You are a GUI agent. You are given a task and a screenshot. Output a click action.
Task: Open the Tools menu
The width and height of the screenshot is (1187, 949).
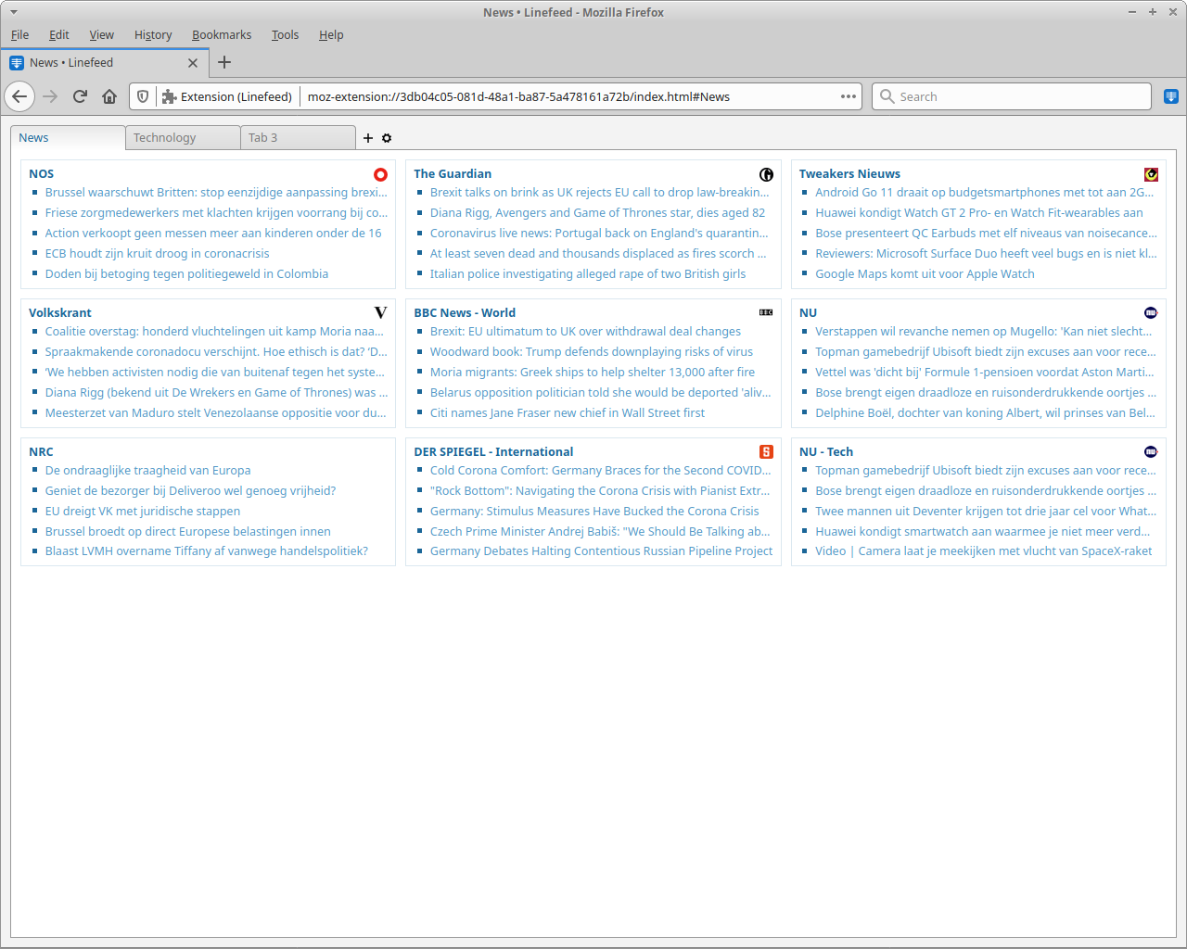[x=285, y=35]
